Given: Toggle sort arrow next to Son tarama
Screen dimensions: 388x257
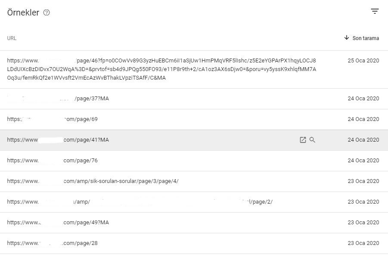Looking at the screenshot, I should tap(347, 37).
